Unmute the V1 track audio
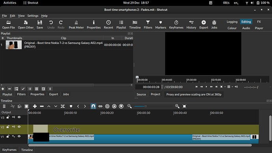The image size is (272, 153). [13, 136]
